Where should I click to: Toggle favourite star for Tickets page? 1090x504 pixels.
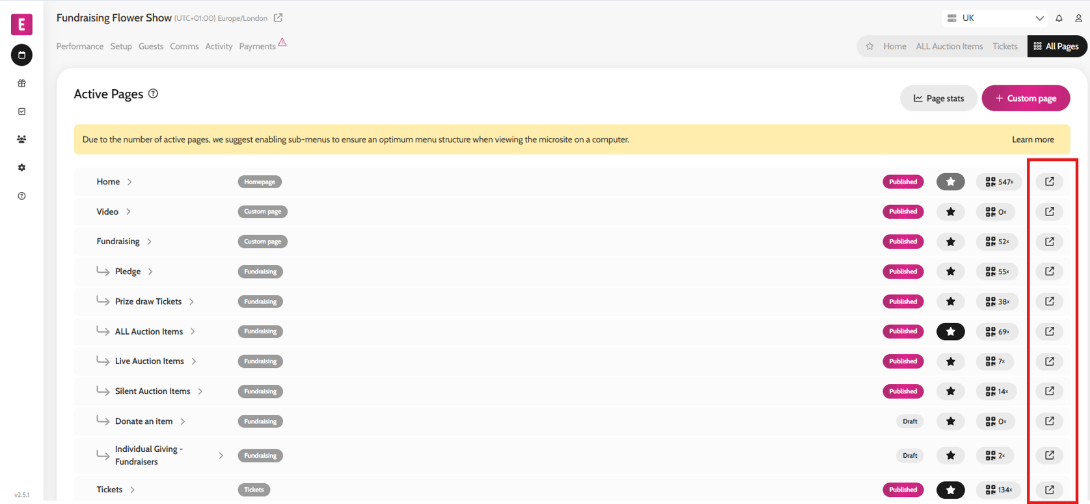point(951,490)
